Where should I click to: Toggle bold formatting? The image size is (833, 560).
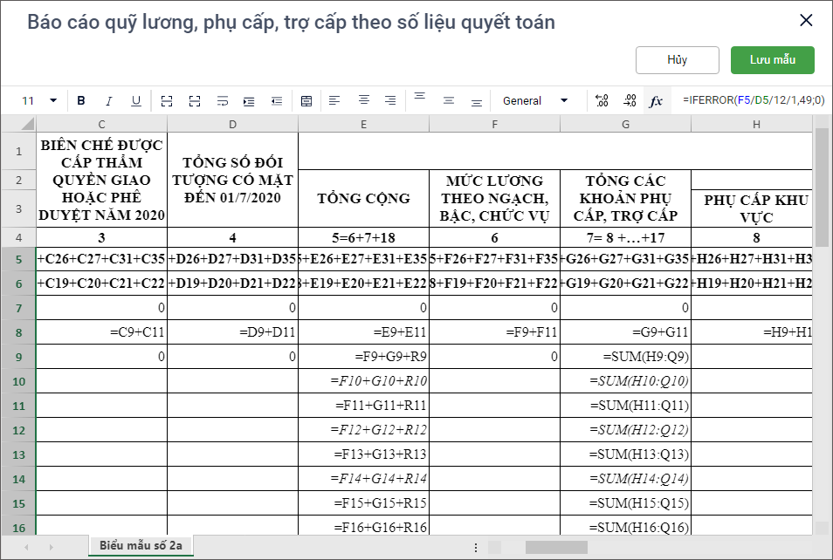click(x=81, y=101)
